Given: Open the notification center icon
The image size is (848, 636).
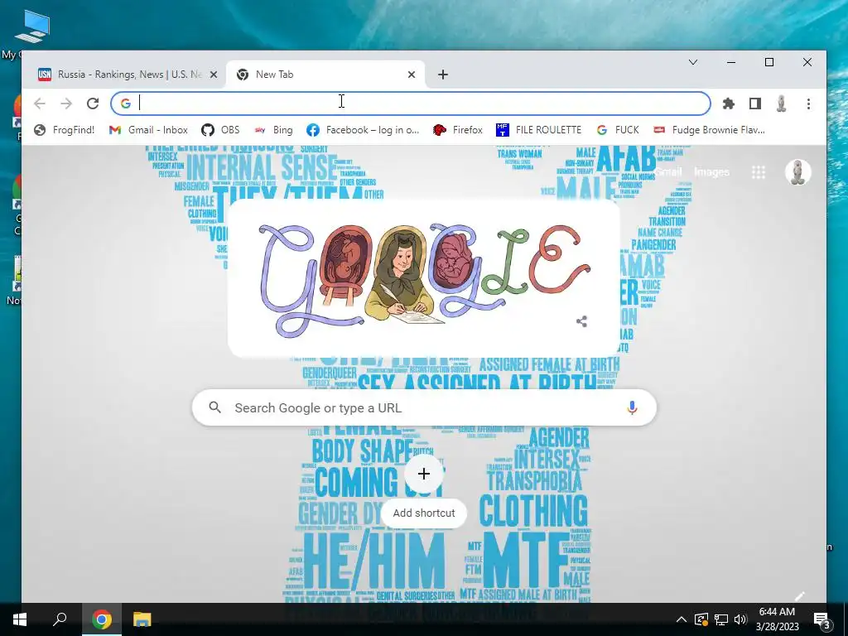Looking at the screenshot, I should [821, 619].
